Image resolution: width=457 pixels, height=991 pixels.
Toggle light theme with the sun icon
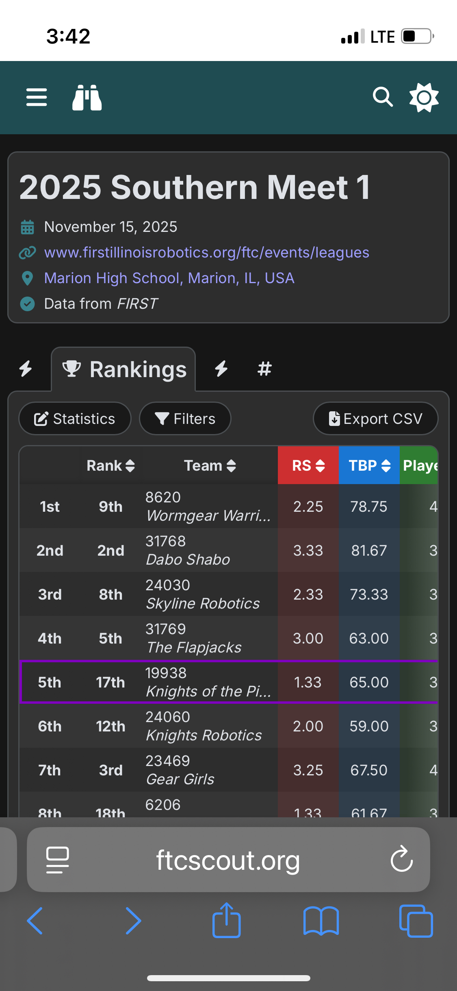point(424,98)
